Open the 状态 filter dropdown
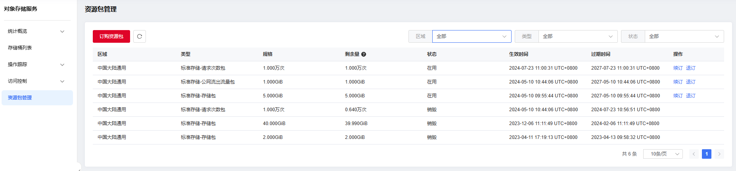Screen dimensions: 736x171 pos(684,36)
